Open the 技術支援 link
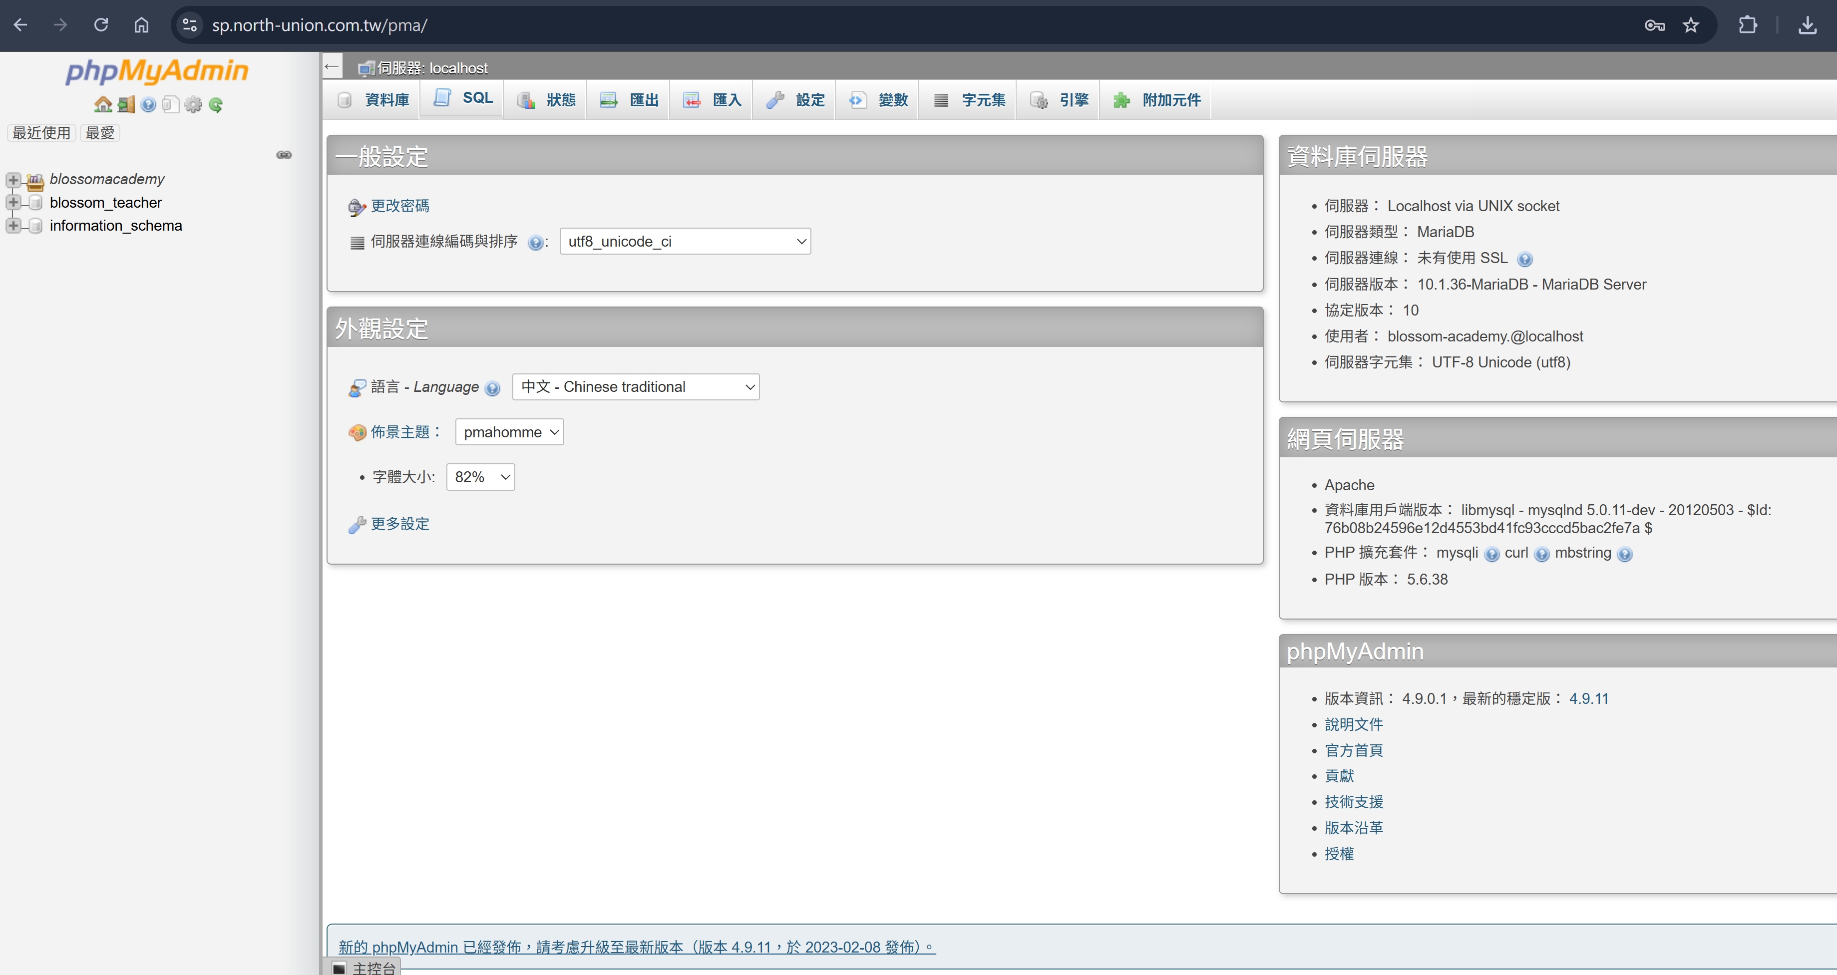1837x975 pixels. click(x=1353, y=802)
